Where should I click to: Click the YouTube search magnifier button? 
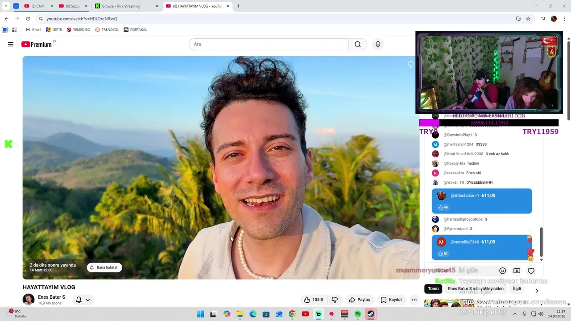(x=358, y=44)
